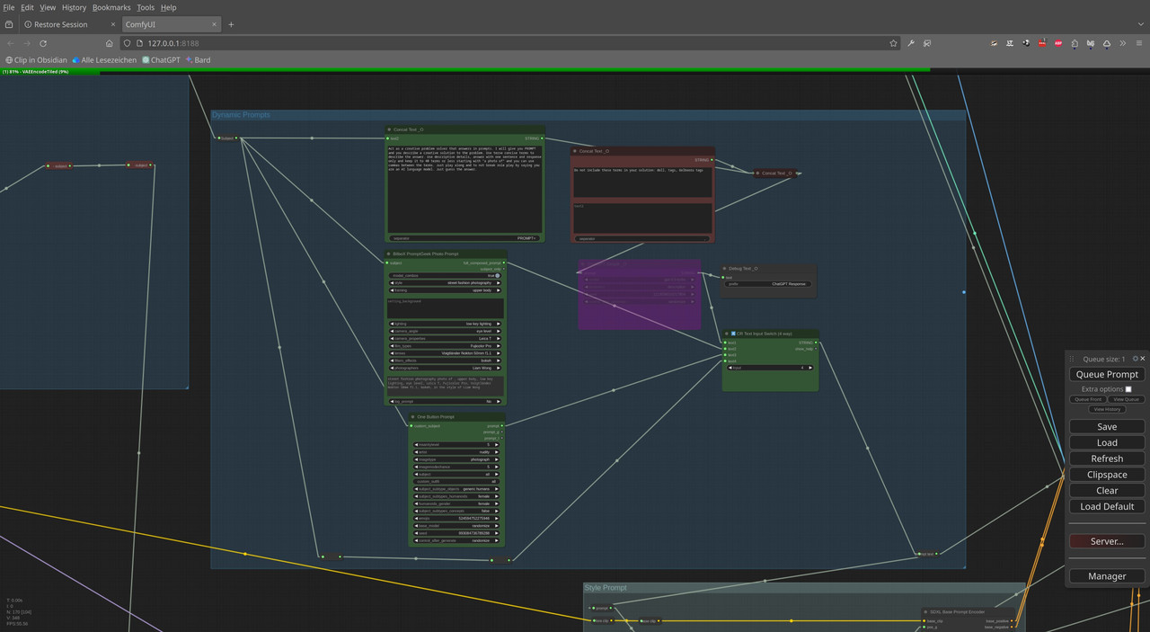Click the cloud extension icon
The image size is (1150, 632).
click(1107, 43)
